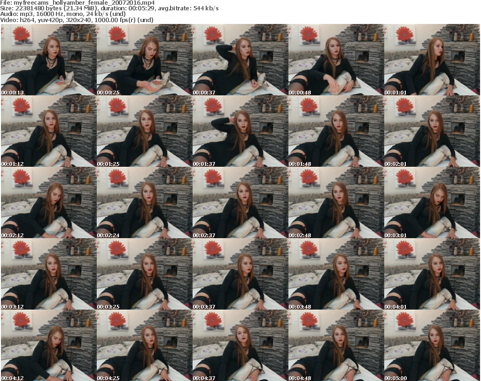Click the thumbnail frame stamped 00:02:01

pos(432,131)
